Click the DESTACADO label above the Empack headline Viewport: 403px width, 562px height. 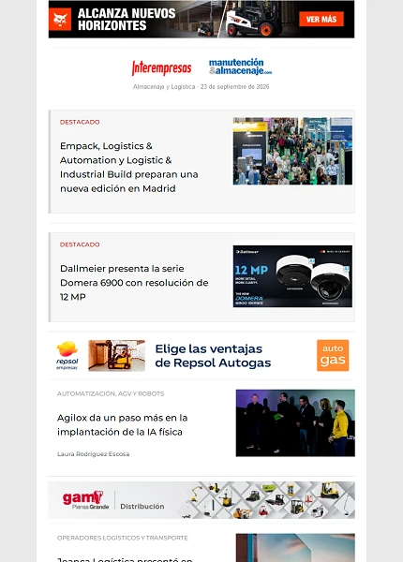coord(80,122)
